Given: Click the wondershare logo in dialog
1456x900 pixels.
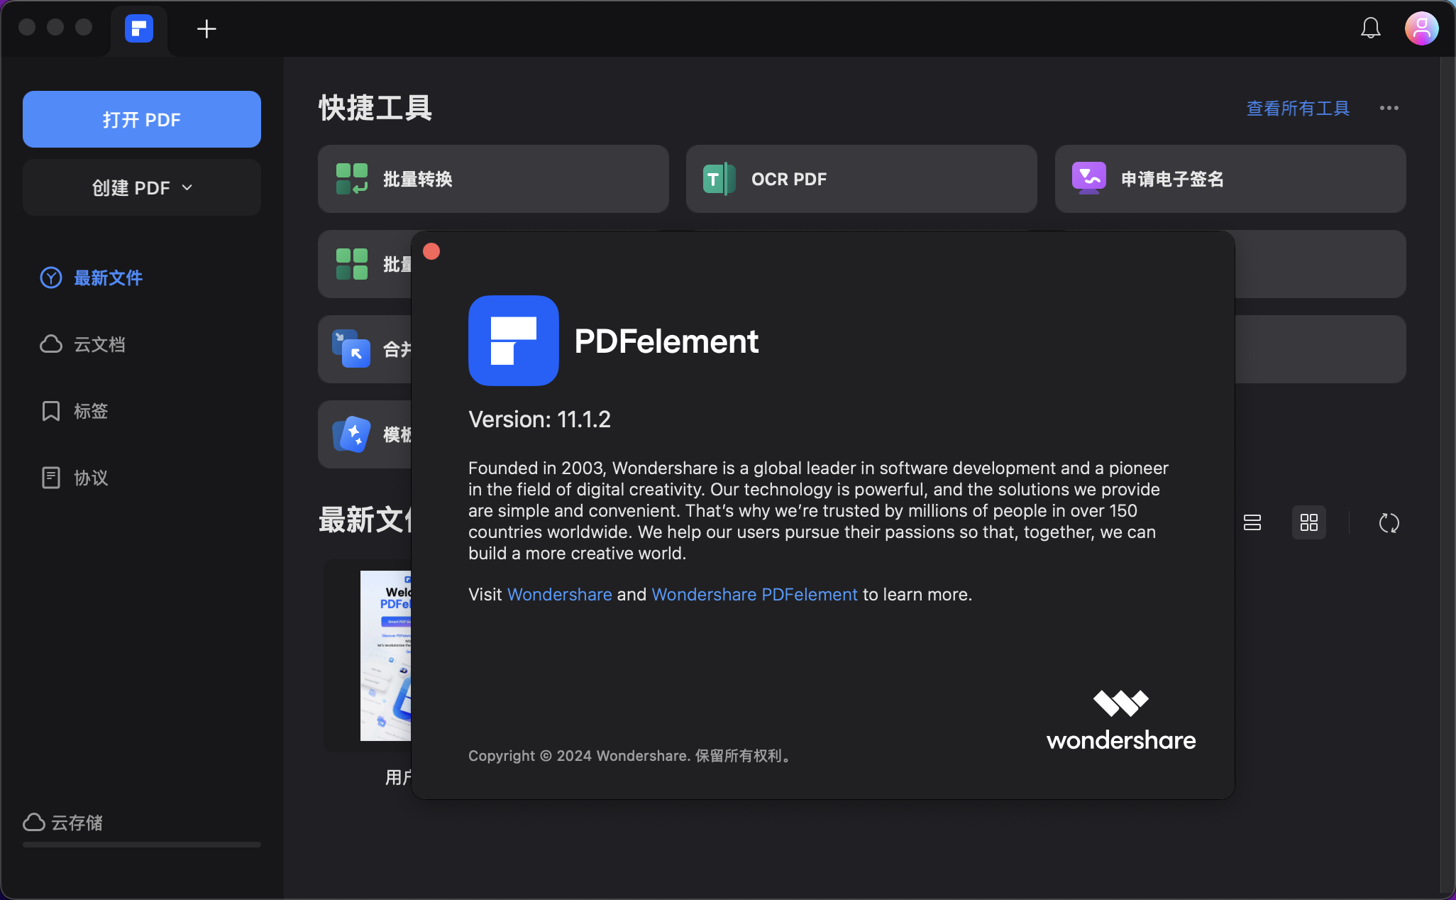Looking at the screenshot, I should (x=1121, y=720).
